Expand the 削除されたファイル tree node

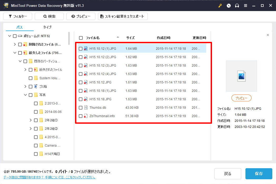coord(14,44)
